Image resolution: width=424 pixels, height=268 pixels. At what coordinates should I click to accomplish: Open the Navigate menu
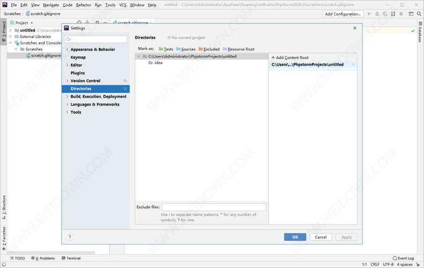(51, 5)
